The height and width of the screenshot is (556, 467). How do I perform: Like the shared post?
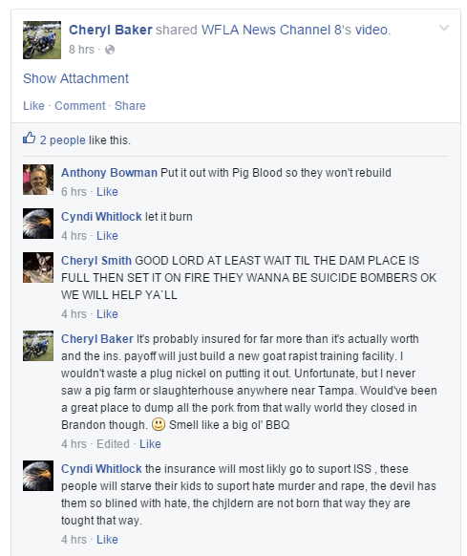pyautogui.click(x=33, y=106)
